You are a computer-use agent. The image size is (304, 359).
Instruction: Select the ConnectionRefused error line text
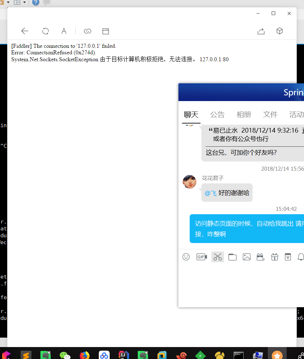(54, 53)
